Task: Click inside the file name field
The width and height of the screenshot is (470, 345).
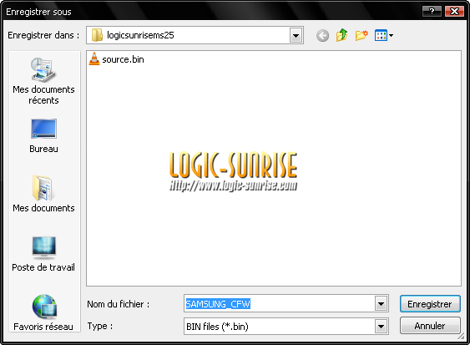Action: [x=280, y=304]
